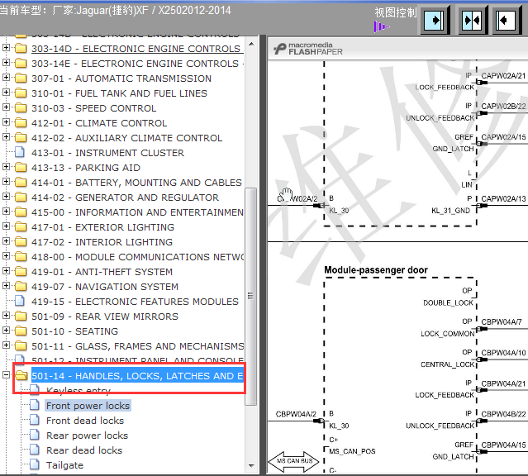Click the KL_31_GND pin label

pyautogui.click(x=450, y=211)
